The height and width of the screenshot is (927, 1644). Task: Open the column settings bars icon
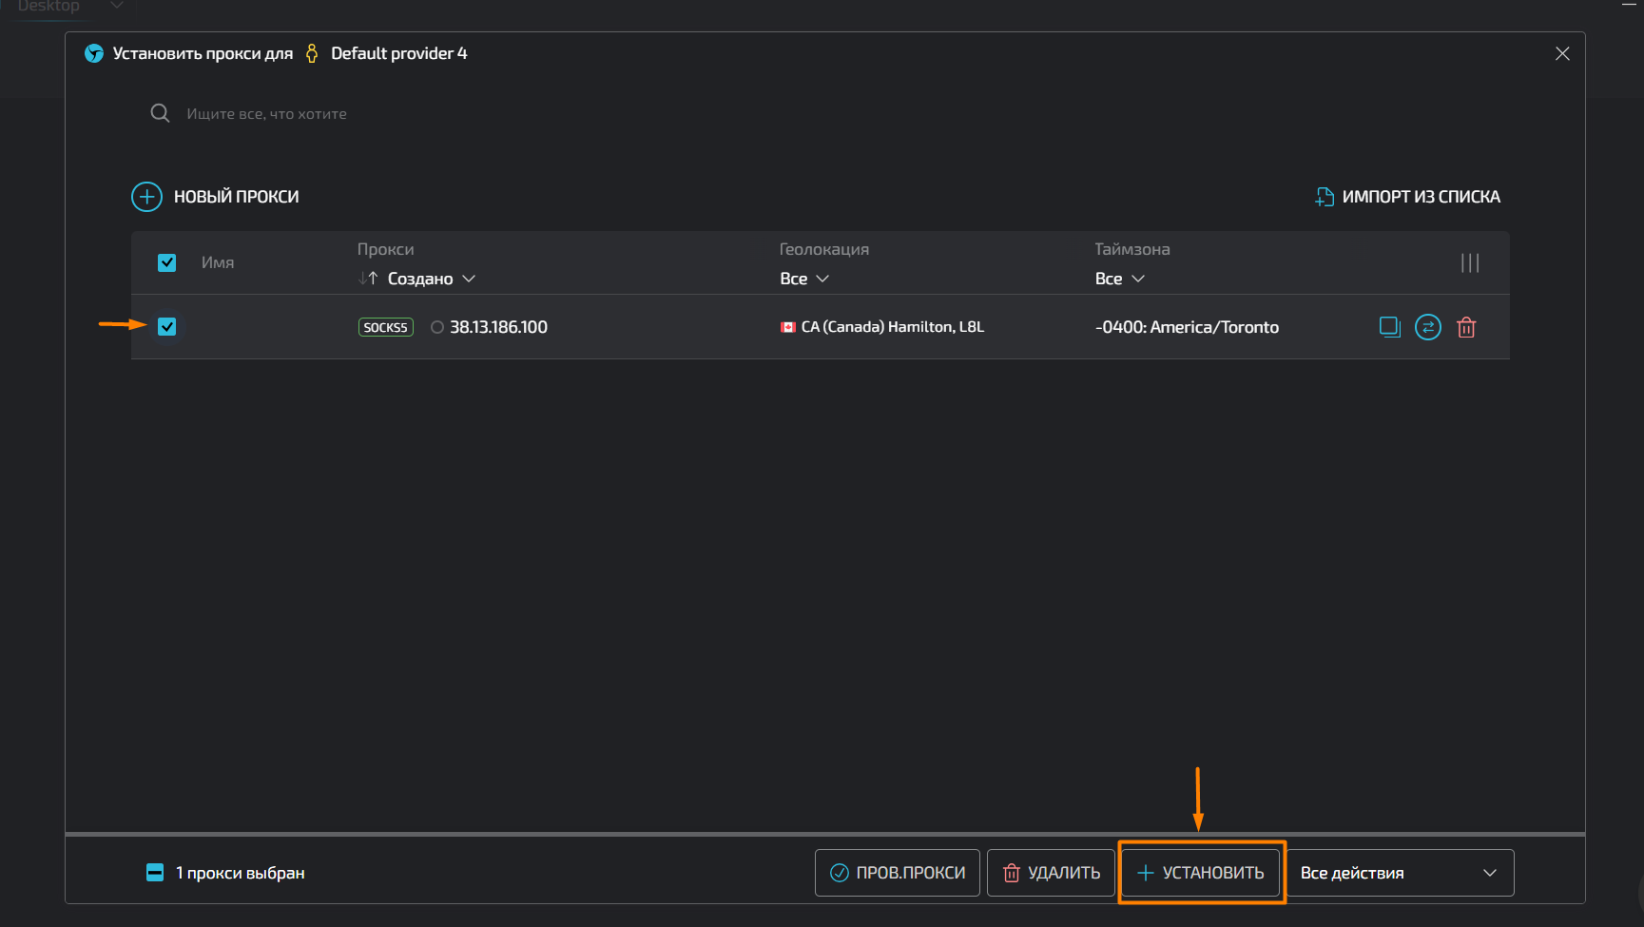pyautogui.click(x=1470, y=262)
